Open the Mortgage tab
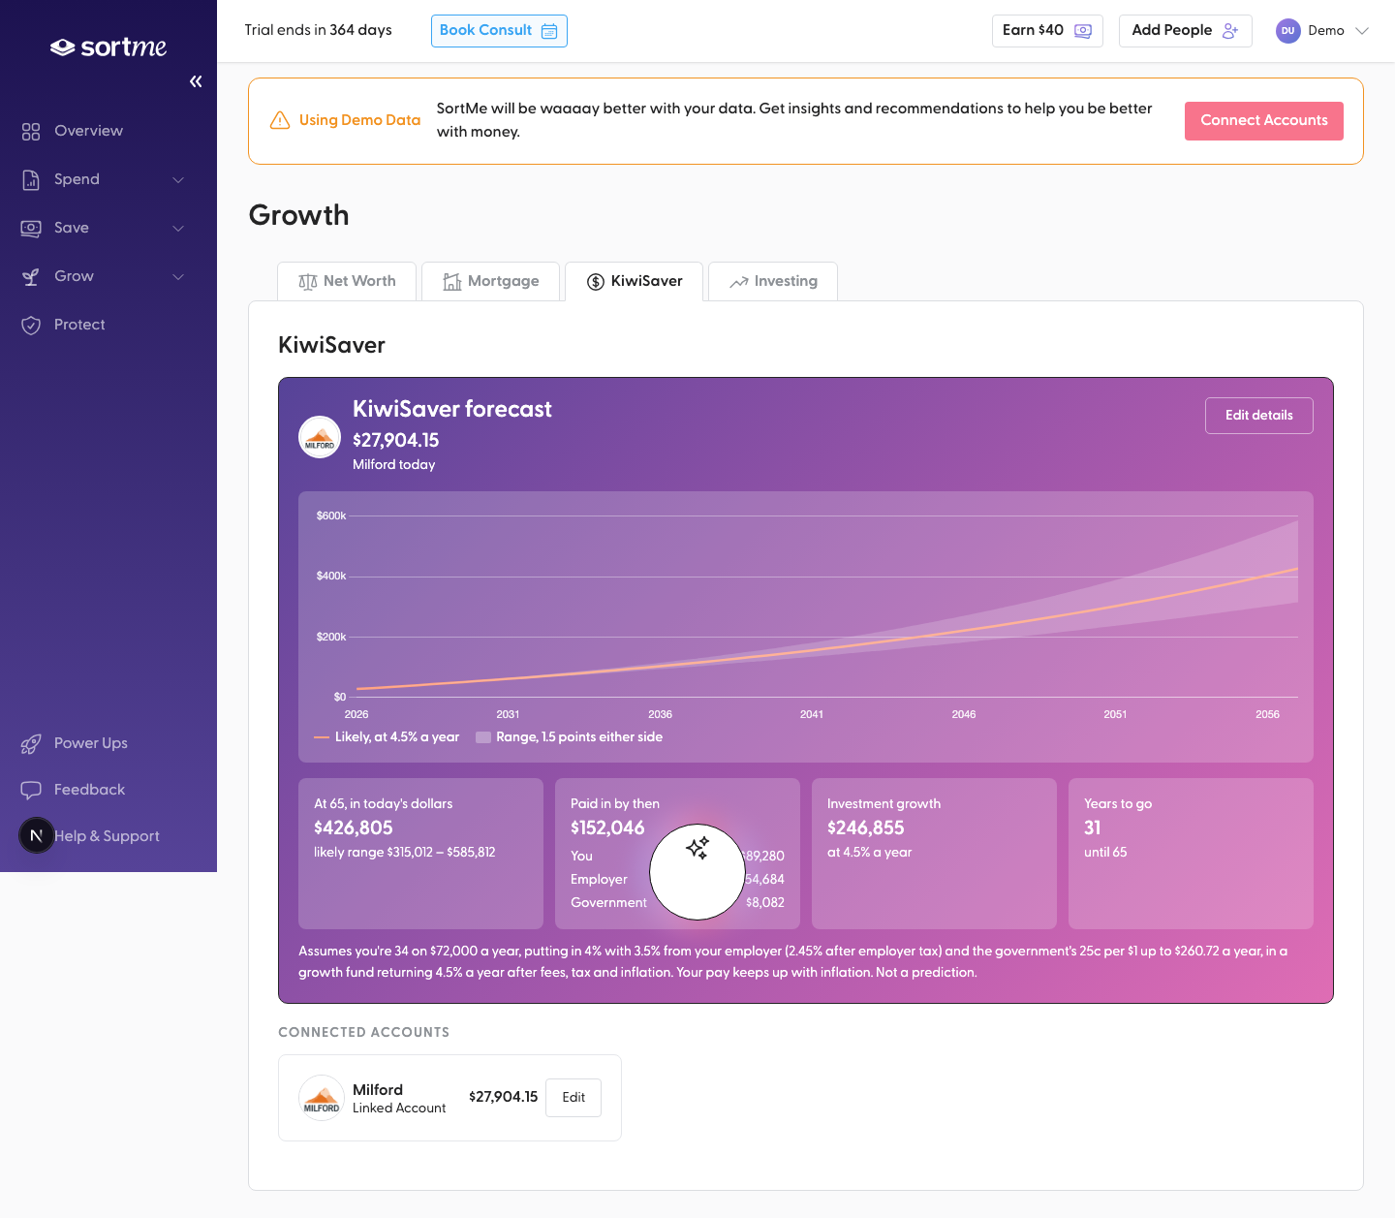 [x=490, y=281]
